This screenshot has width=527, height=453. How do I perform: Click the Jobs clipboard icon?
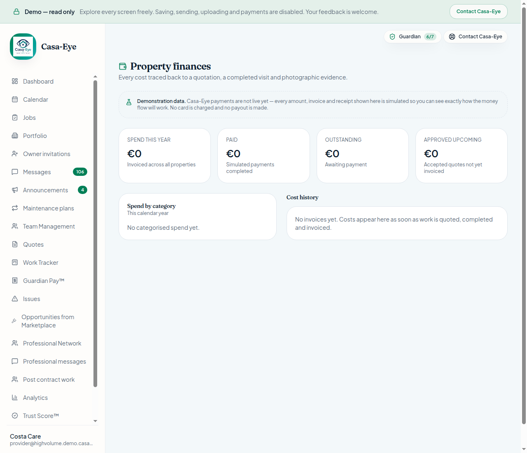(15, 117)
